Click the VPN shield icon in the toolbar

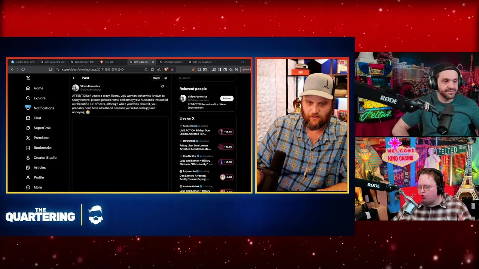237,69
